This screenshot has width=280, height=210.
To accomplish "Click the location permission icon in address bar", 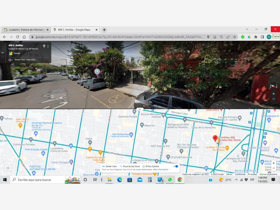I will (x=208, y=37).
